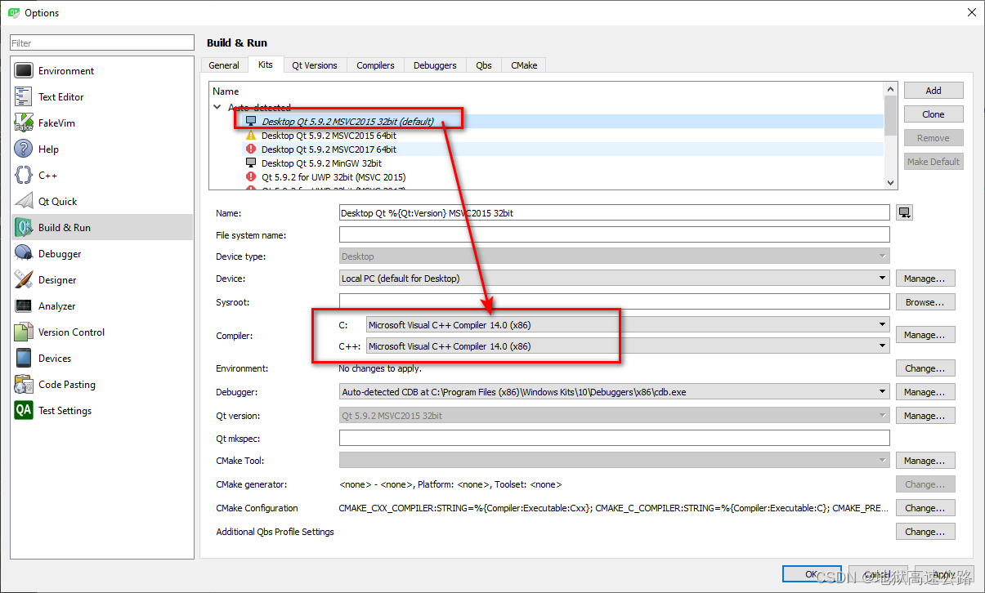Click warning icon of MSVC2015 64bit kit

[251, 136]
